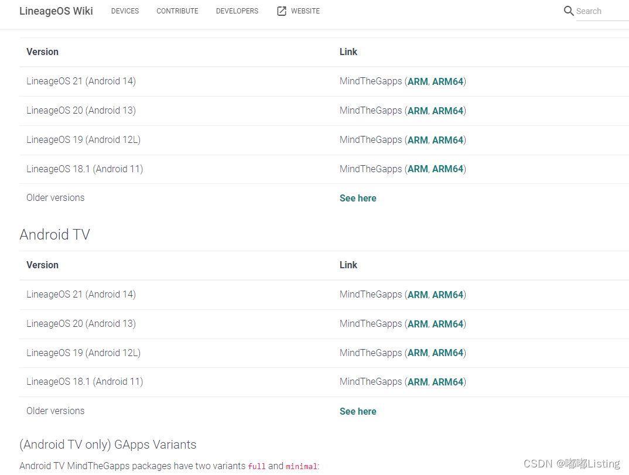Download ARM for Android TV LineageOS 20
The height and width of the screenshot is (475, 629).
418,324
